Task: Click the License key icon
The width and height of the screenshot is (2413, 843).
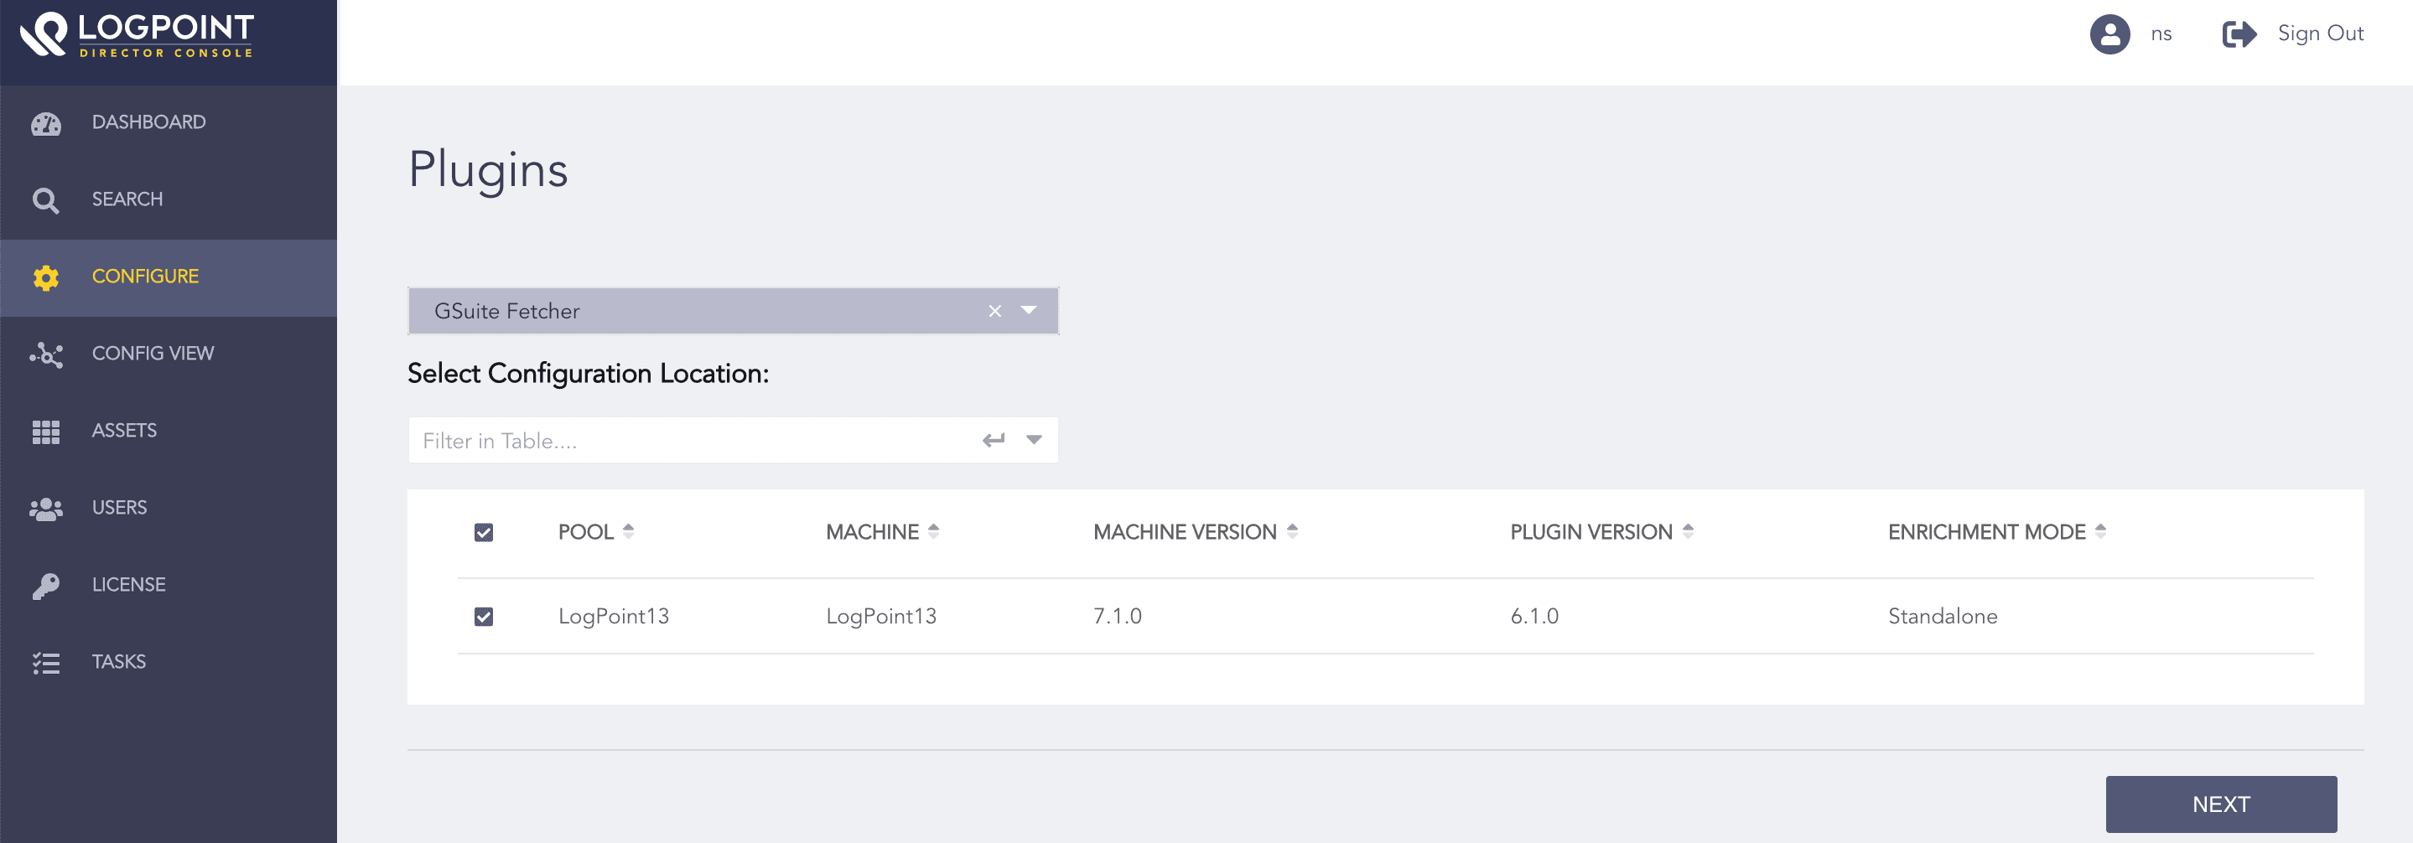Action: pos(46,583)
